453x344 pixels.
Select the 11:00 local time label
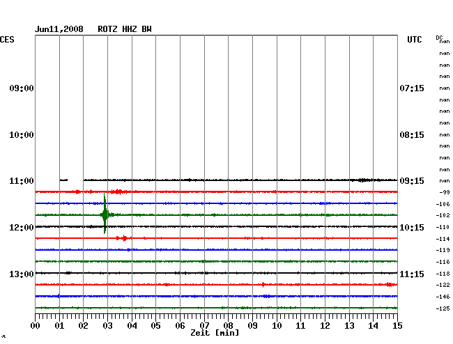22,181
